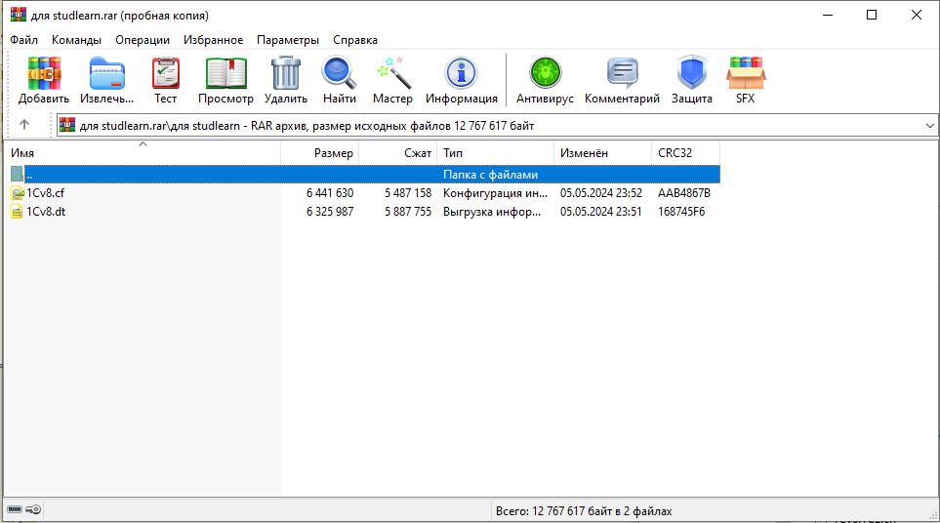Open the Параметры menu
The height and width of the screenshot is (523, 940).
pos(288,40)
